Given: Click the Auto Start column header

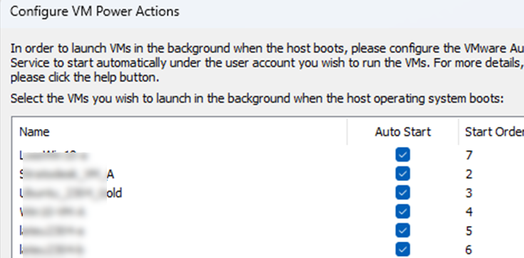Looking at the screenshot, I should click(x=403, y=132).
